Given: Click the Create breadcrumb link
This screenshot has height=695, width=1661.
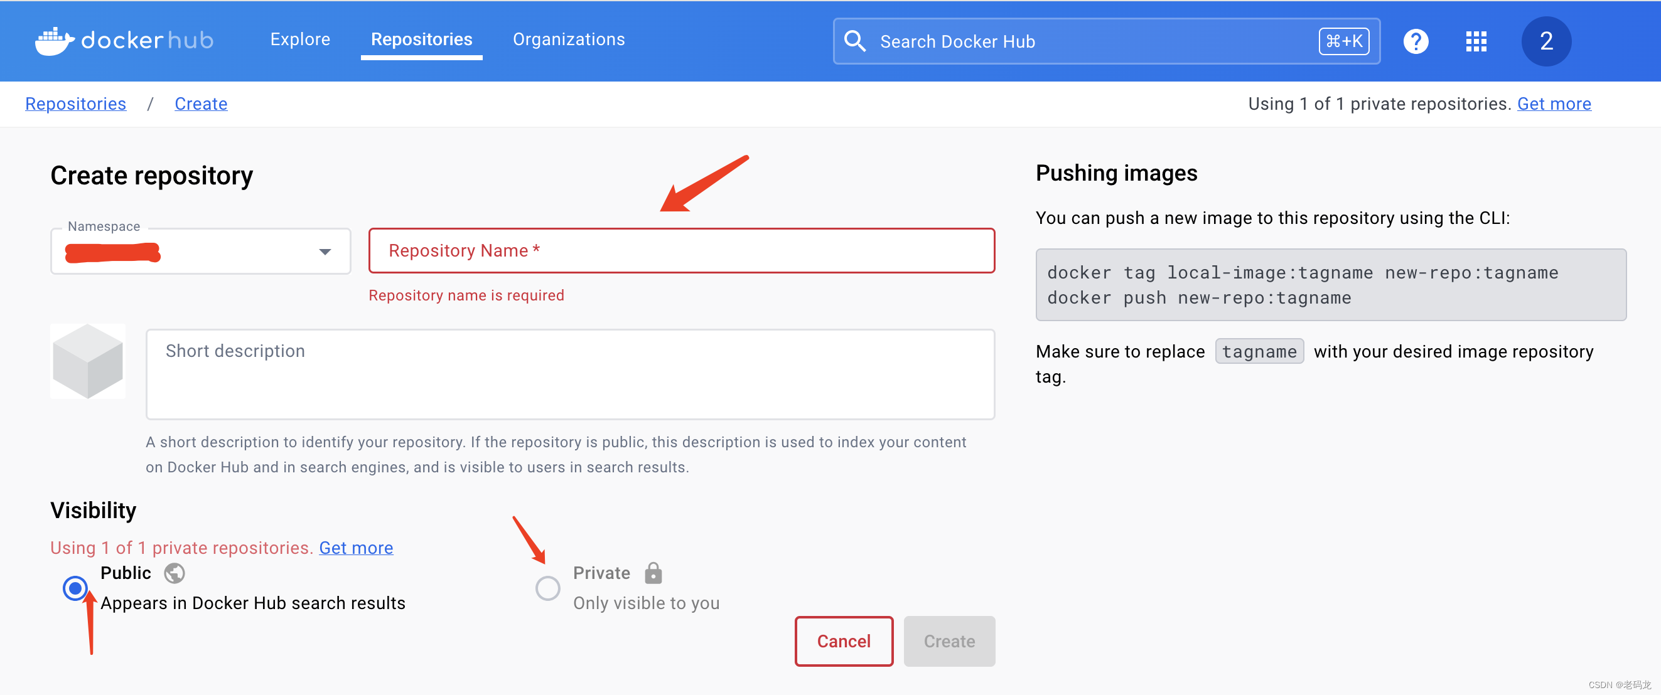Looking at the screenshot, I should [x=200, y=103].
